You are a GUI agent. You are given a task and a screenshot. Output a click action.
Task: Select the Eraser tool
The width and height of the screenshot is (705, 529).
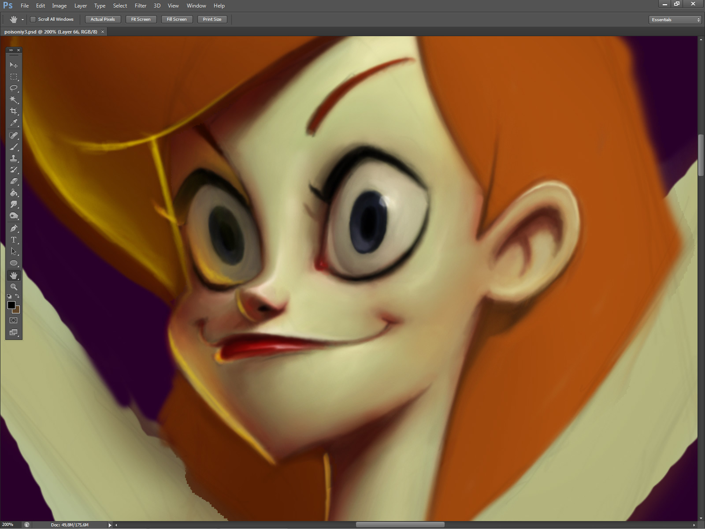coord(14,181)
